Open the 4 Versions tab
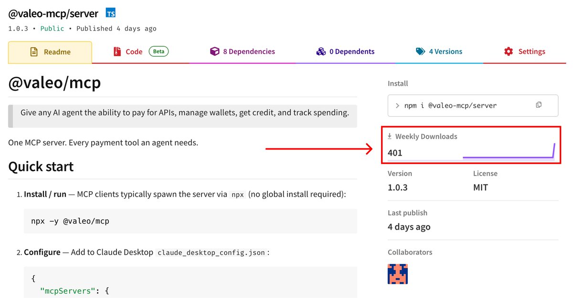Viewport: 573px width, 298px height. click(439, 51)
